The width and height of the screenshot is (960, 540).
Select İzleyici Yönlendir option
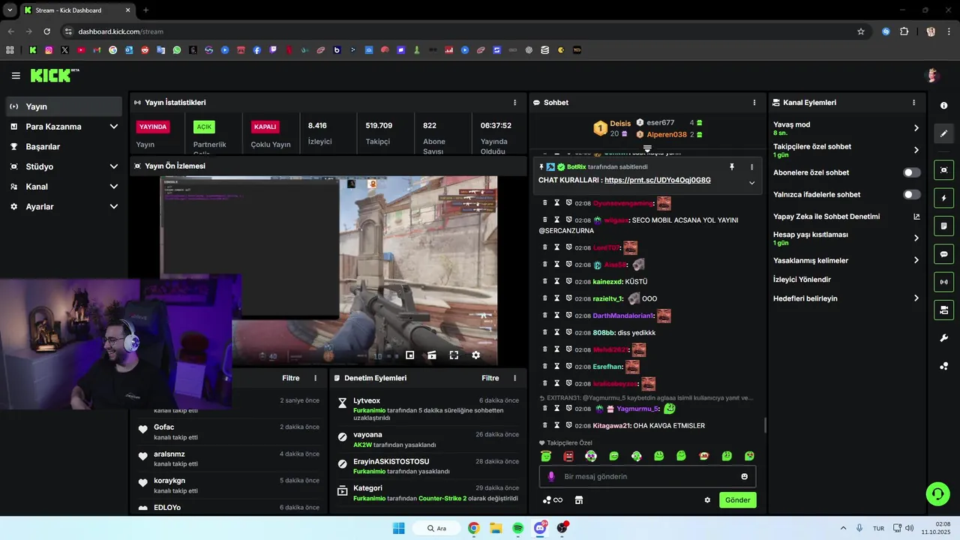pos(802,280)
